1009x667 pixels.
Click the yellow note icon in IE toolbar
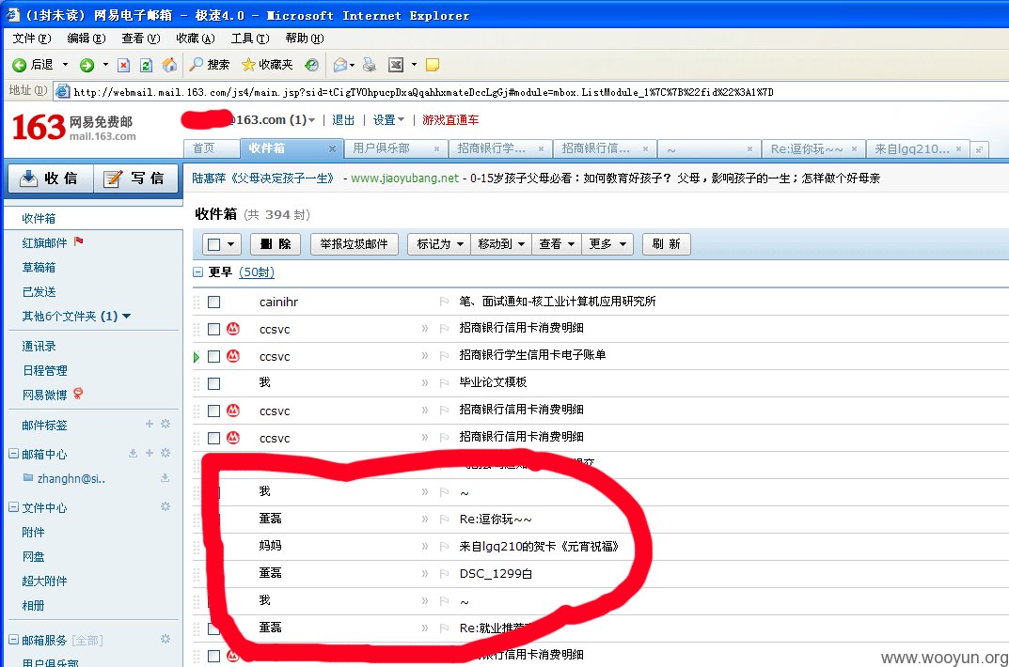coord(433,65)
